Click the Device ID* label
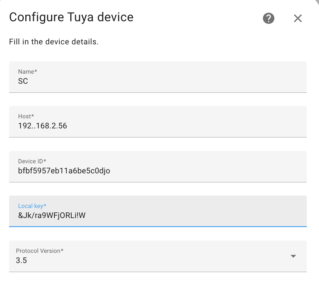The height and width of the screenshot is (293, 319). (32, 161)
